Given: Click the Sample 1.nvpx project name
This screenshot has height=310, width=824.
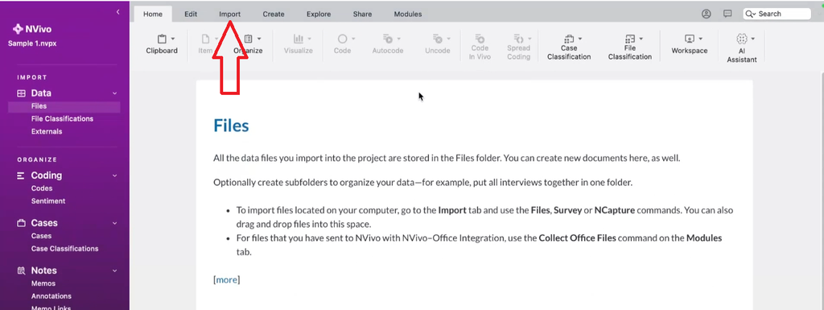Looking at the screenshot, I should tap(32, 43).
